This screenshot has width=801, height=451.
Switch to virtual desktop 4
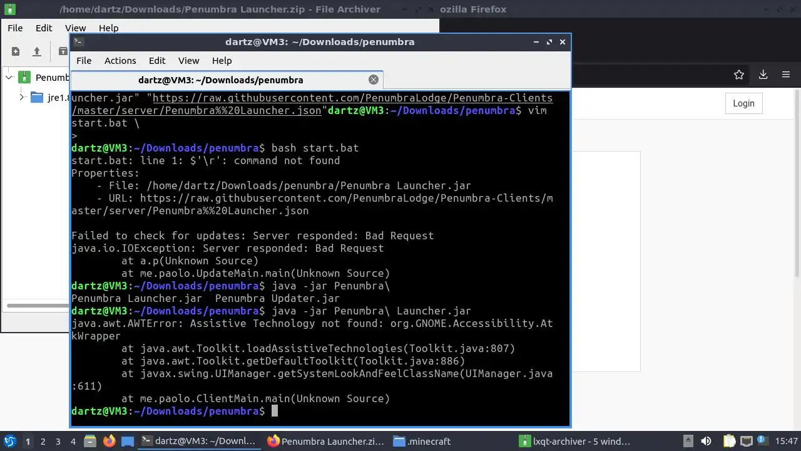click(73, 442)
